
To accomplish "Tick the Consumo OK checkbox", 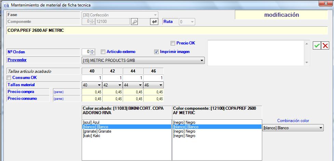I will [9, 78].
